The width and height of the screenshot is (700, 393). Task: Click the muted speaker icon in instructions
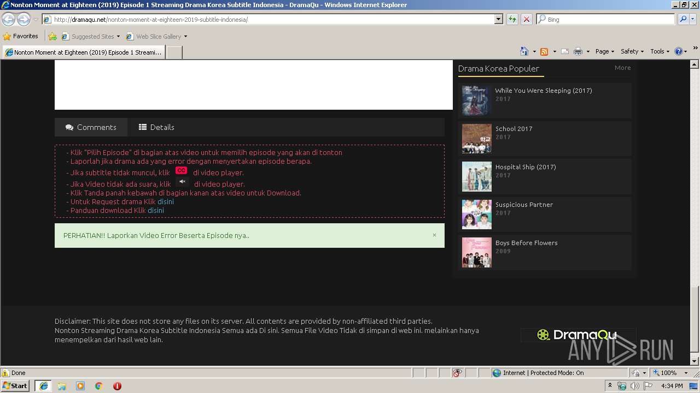(183, 181)
